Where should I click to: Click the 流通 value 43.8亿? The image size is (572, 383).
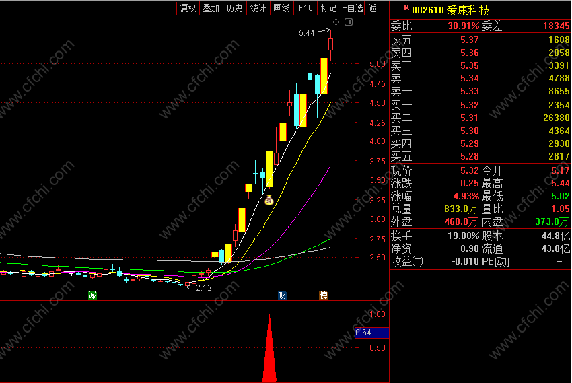(555, 249)
